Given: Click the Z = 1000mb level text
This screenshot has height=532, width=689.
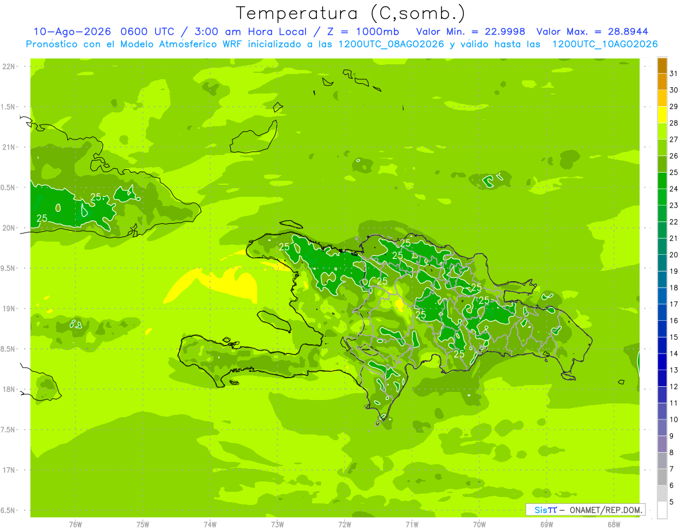Looking at the screenshot, I should point(365,32).
